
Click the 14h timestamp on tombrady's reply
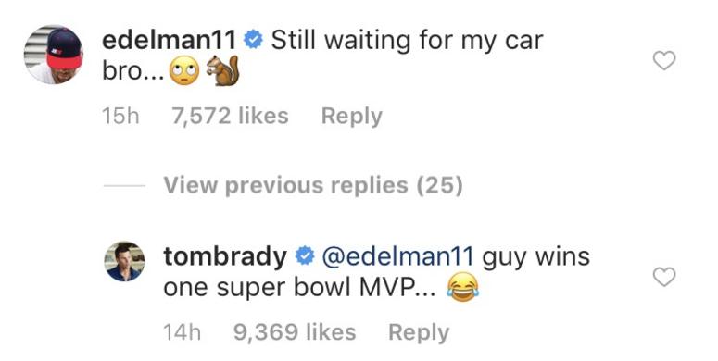[x=183, y=332]
